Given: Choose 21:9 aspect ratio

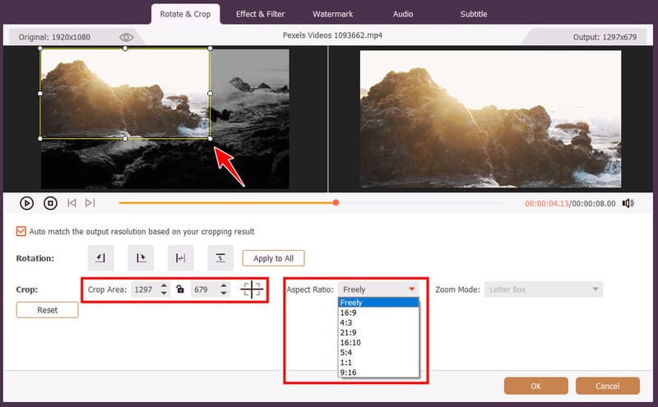Looking at the screenshot, I should [378, 333].
